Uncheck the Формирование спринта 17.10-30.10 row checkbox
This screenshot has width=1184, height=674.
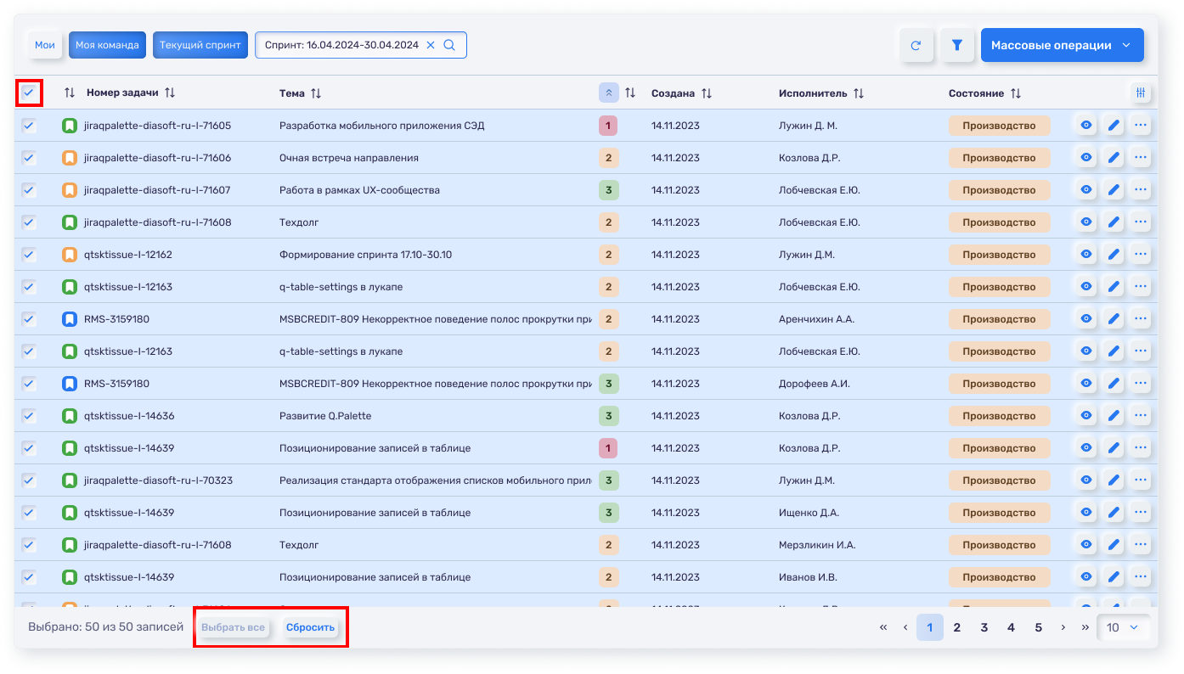pyautogui.click(x=29, y=255)
